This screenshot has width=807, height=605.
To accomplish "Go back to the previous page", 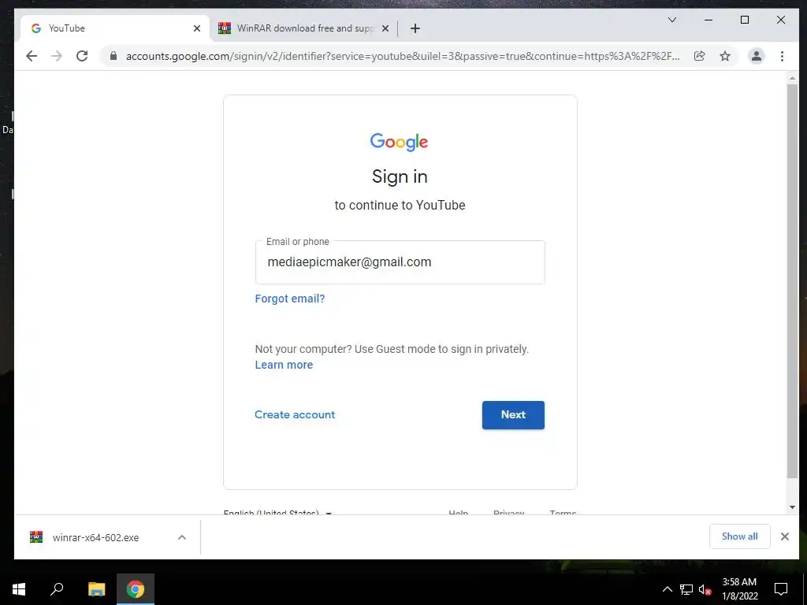I will pos(32,56).
